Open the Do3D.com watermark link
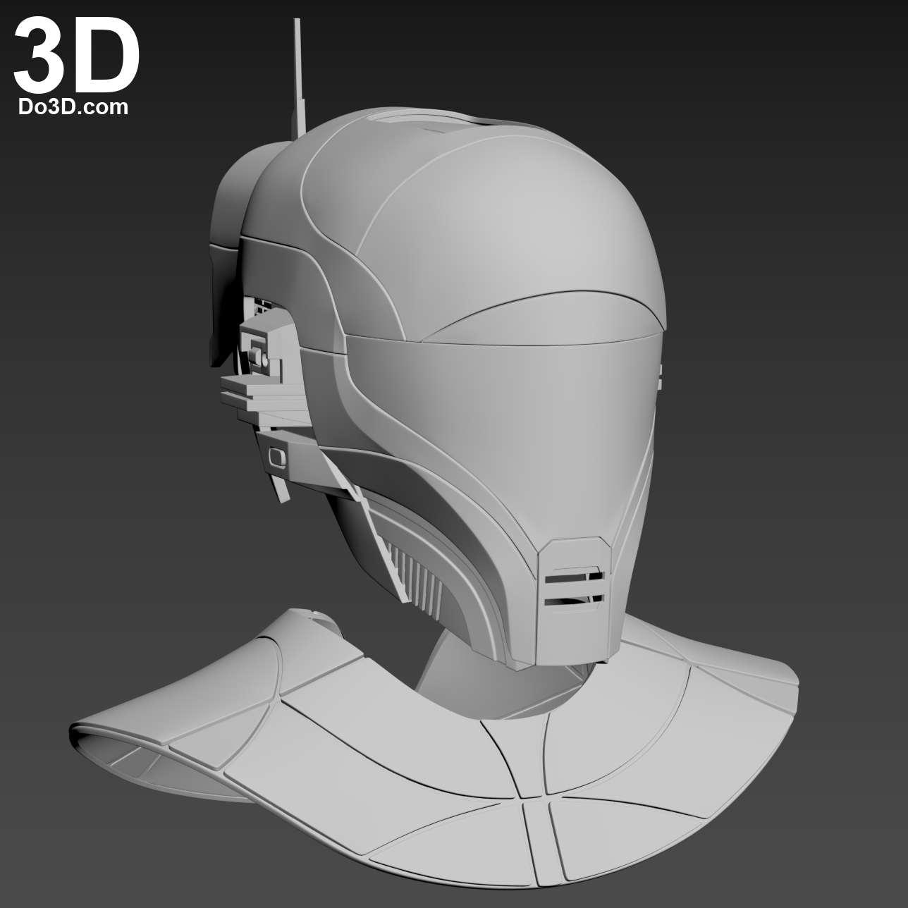This screenshot has height=908, width=908. (x=73, y=107)
